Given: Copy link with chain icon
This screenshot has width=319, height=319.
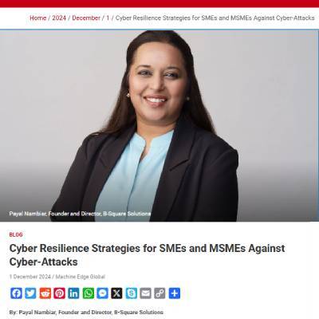Looking at the screenshot, I should click(159, 293).
